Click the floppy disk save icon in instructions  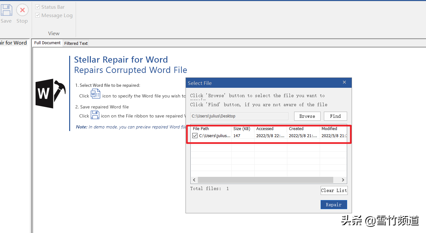click(x=95, y=115)
